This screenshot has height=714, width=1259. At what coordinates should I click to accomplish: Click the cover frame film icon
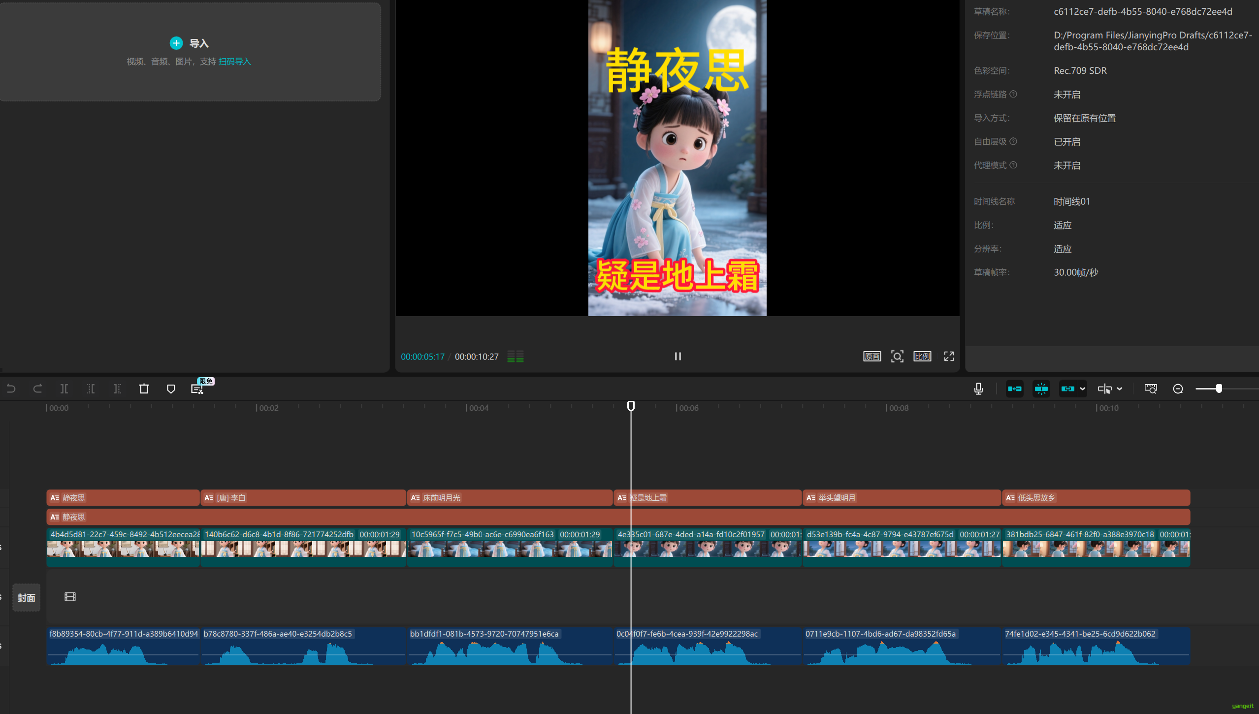[x=70, y=597]
